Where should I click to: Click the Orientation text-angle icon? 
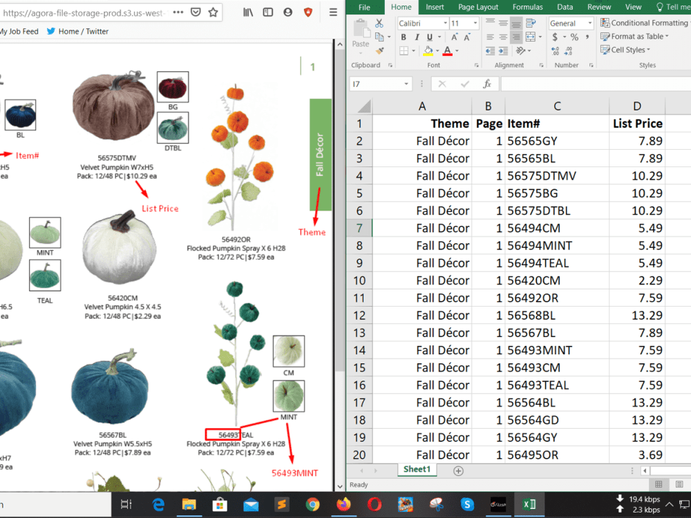(520, 51)
